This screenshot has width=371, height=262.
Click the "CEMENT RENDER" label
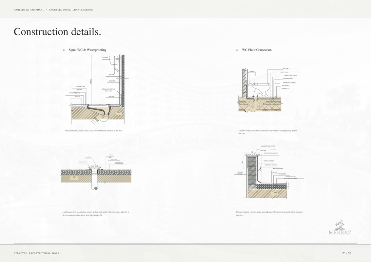[x=268, y=161]
